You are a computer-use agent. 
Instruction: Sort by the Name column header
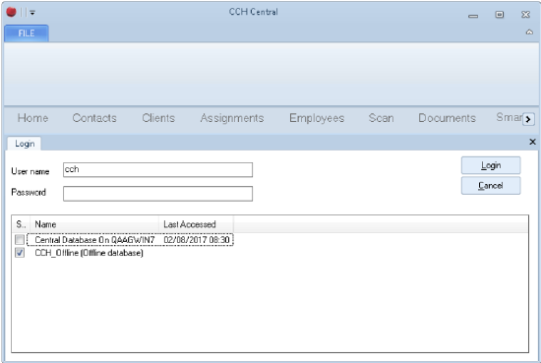(94, 224)
